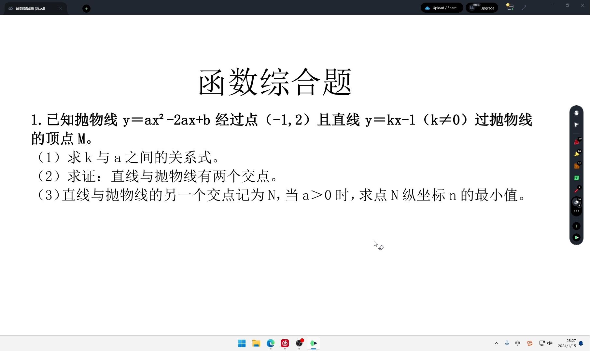Screen dimensions: 590x351
Task: Switch to the 函数综合题 (3).pdf tab
Action: (31, 8)
